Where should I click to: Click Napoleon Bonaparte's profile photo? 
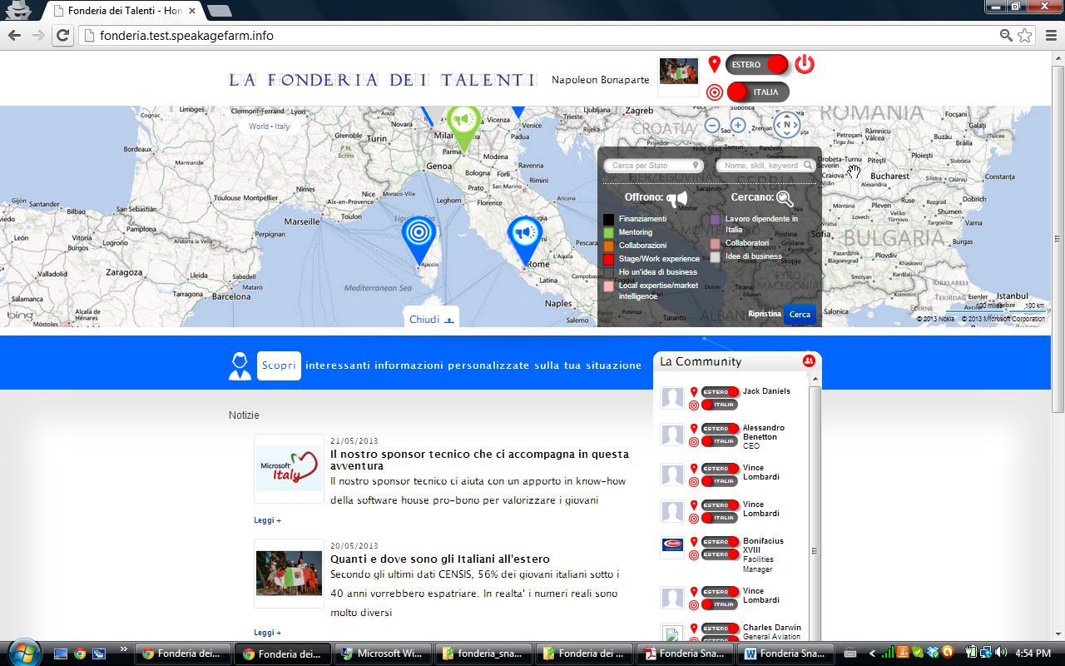tap(678, 72)
